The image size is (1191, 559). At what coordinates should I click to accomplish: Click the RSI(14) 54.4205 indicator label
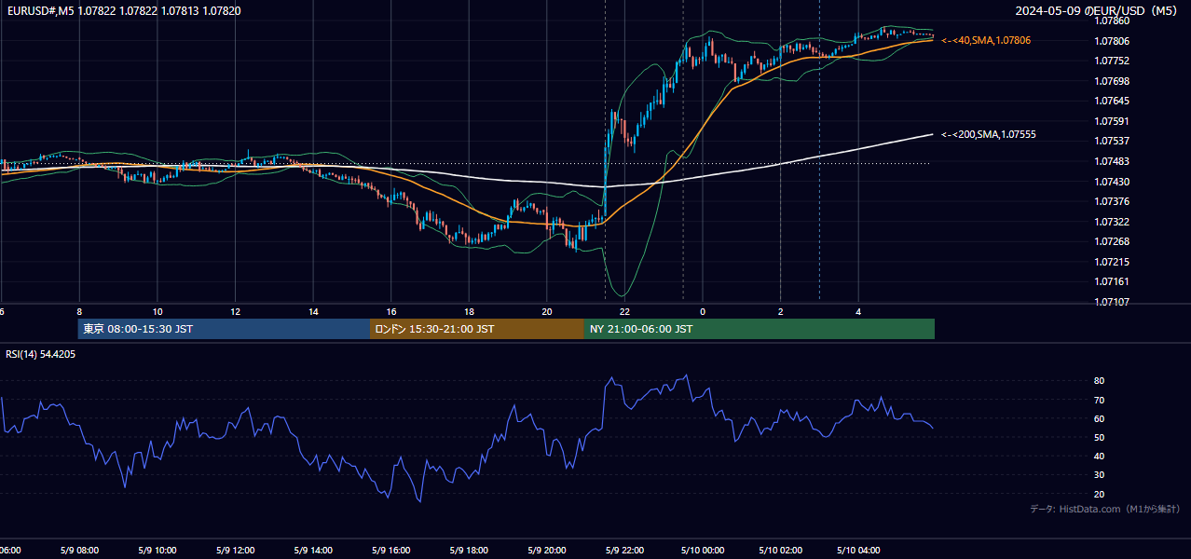click(x=41, y=354)
